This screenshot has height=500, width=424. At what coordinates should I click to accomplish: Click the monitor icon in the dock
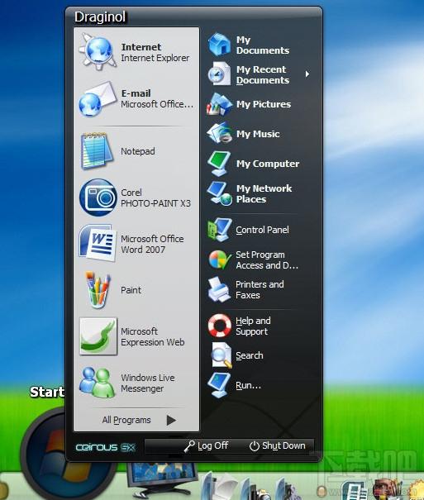[x=161, y=479]
